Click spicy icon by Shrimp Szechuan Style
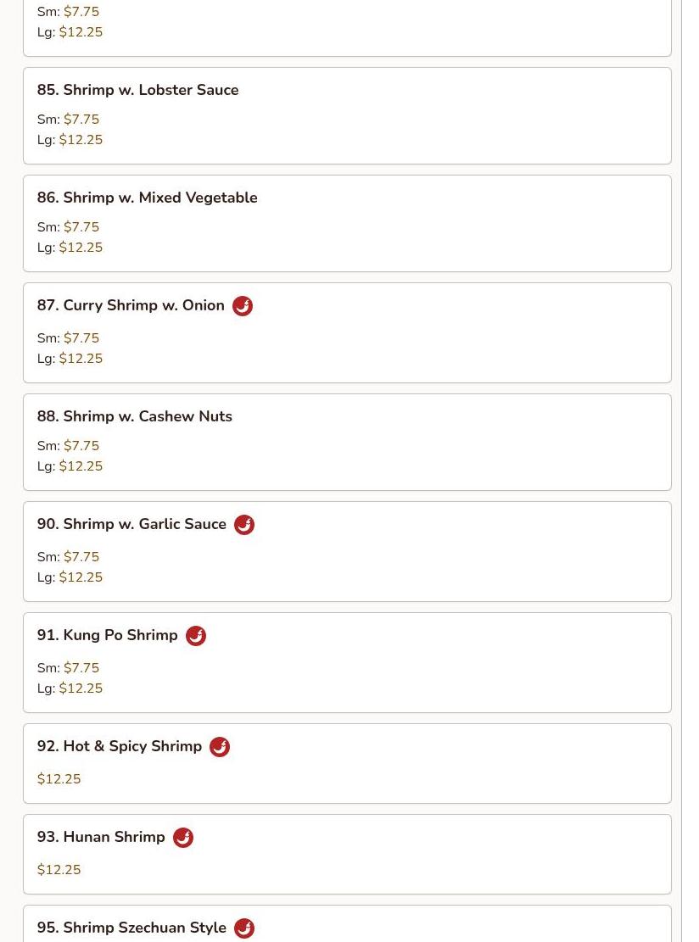The height and width of the screenshot is (942, 699). [x=244, y=928]
